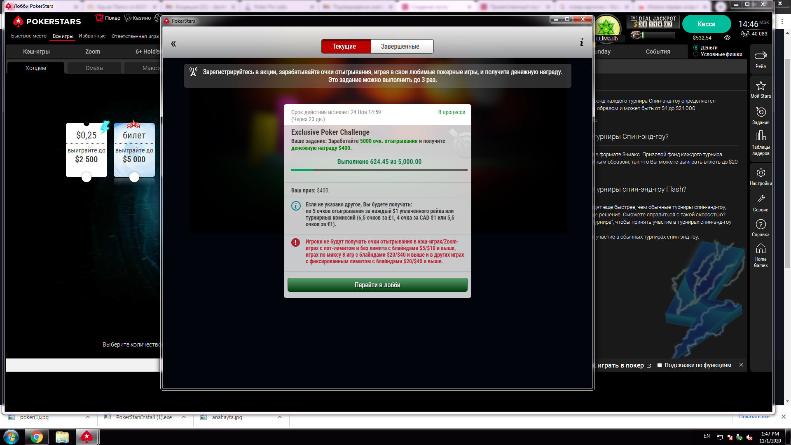
Task: Click the 'В процессе' status text
Action: pos(452,112)
